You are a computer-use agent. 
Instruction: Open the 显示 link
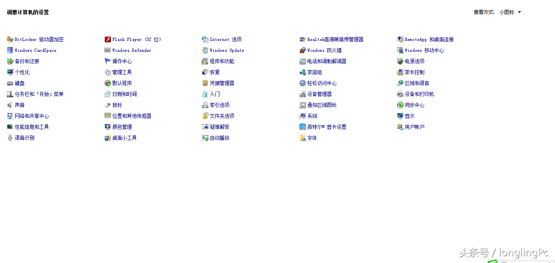pos(410,116)
